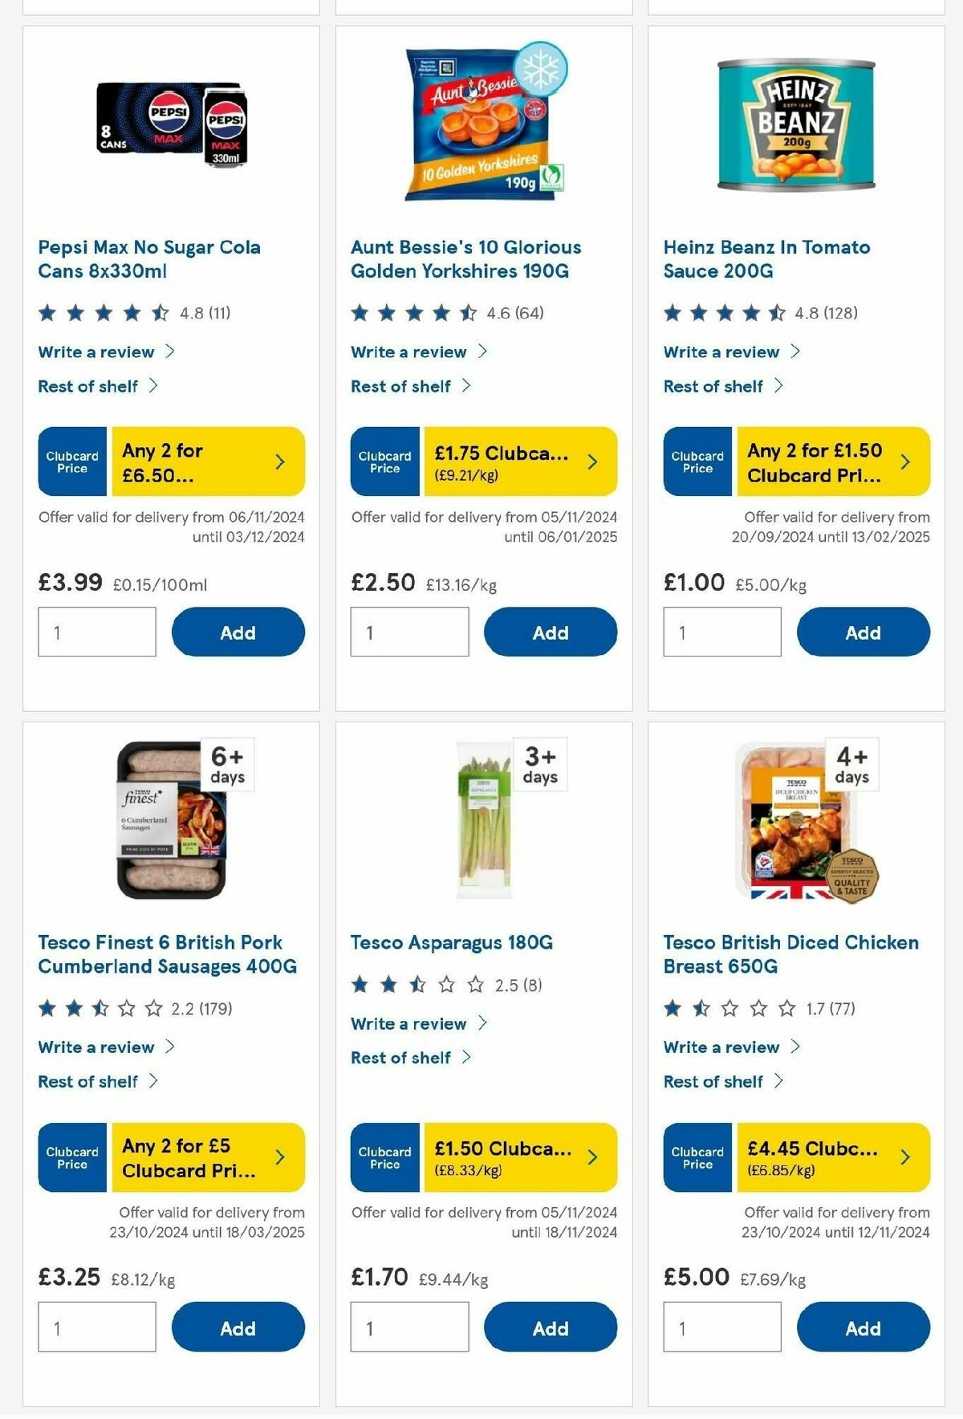Open the Heinz Beanz Any 2 for £1.50 offer arrow
Screen dimensions: 963x1419
pos(905,461)
